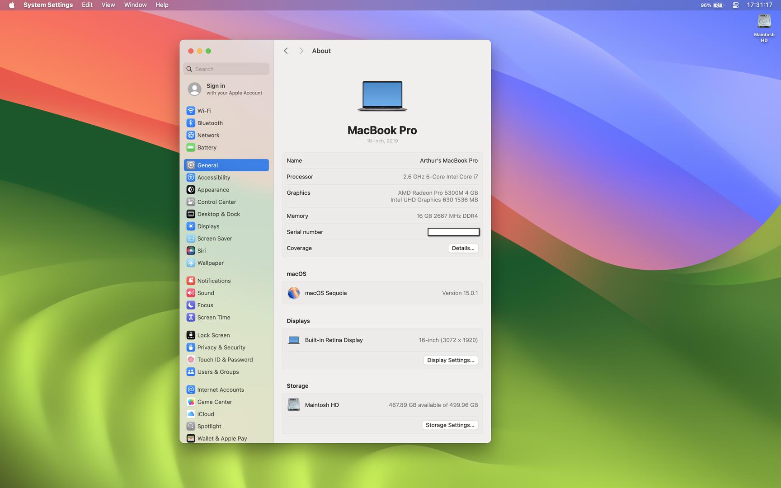Click the forward navigation chevron

[301, 51]
